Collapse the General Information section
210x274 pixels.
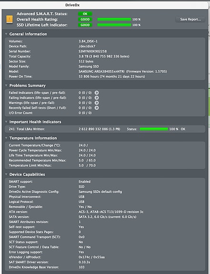point(6,34)
